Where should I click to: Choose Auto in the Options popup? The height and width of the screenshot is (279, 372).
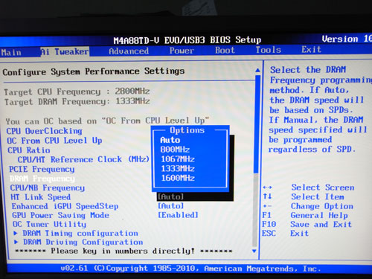point(170,140)
